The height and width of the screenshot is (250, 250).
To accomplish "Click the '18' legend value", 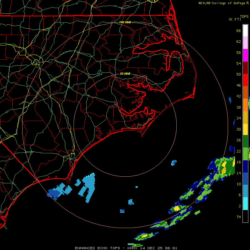I will click(239, 162).
